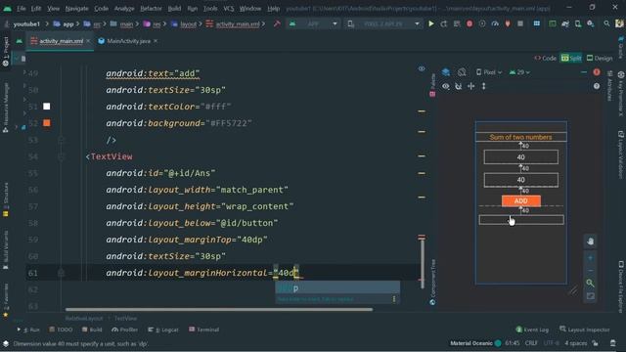Screen dimensions: 626x352
Task: Click the vertical arrows guideline icon
Action: [x=484, y=86]
